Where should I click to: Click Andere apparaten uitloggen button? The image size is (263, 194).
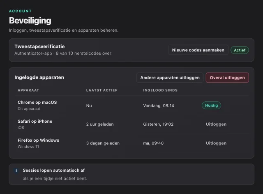pyautogui.click(x=170, y=78)
